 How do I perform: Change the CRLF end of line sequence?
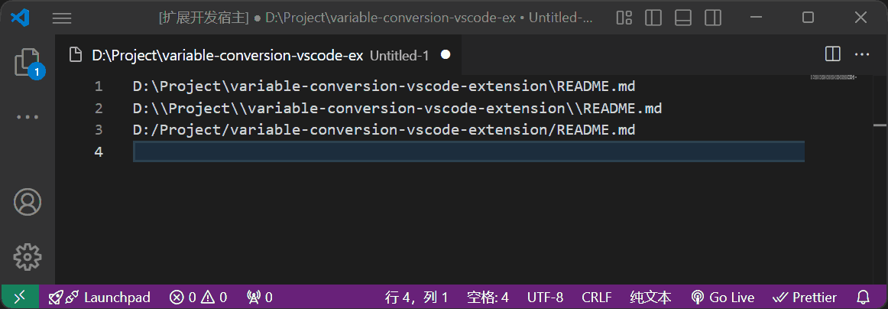point(597,298)
